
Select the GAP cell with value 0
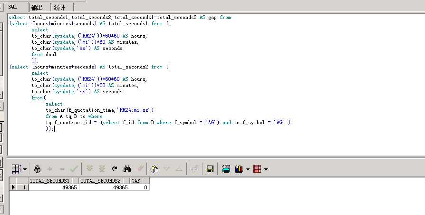tap(139, 187)
